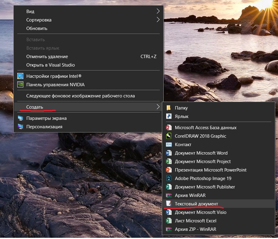The height and width of the screenshot is (239, 278).
Task: Click the NVIDIA control panel icon
Action: point(20,85)
